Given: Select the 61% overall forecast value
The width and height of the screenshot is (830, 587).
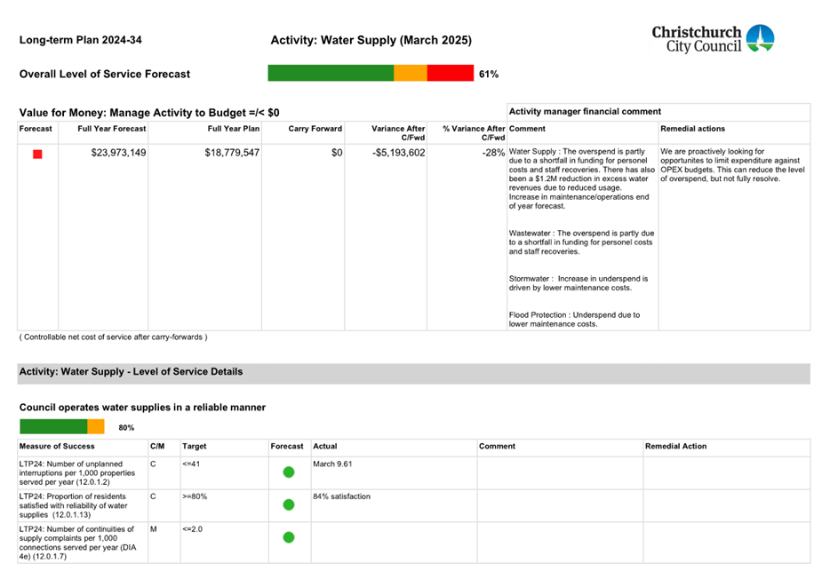Looking at the screenshot, I should pos(489,74).
